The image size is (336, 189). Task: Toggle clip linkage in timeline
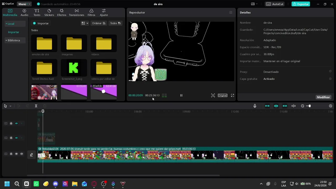pyautogui.click(x=285, y=106)
